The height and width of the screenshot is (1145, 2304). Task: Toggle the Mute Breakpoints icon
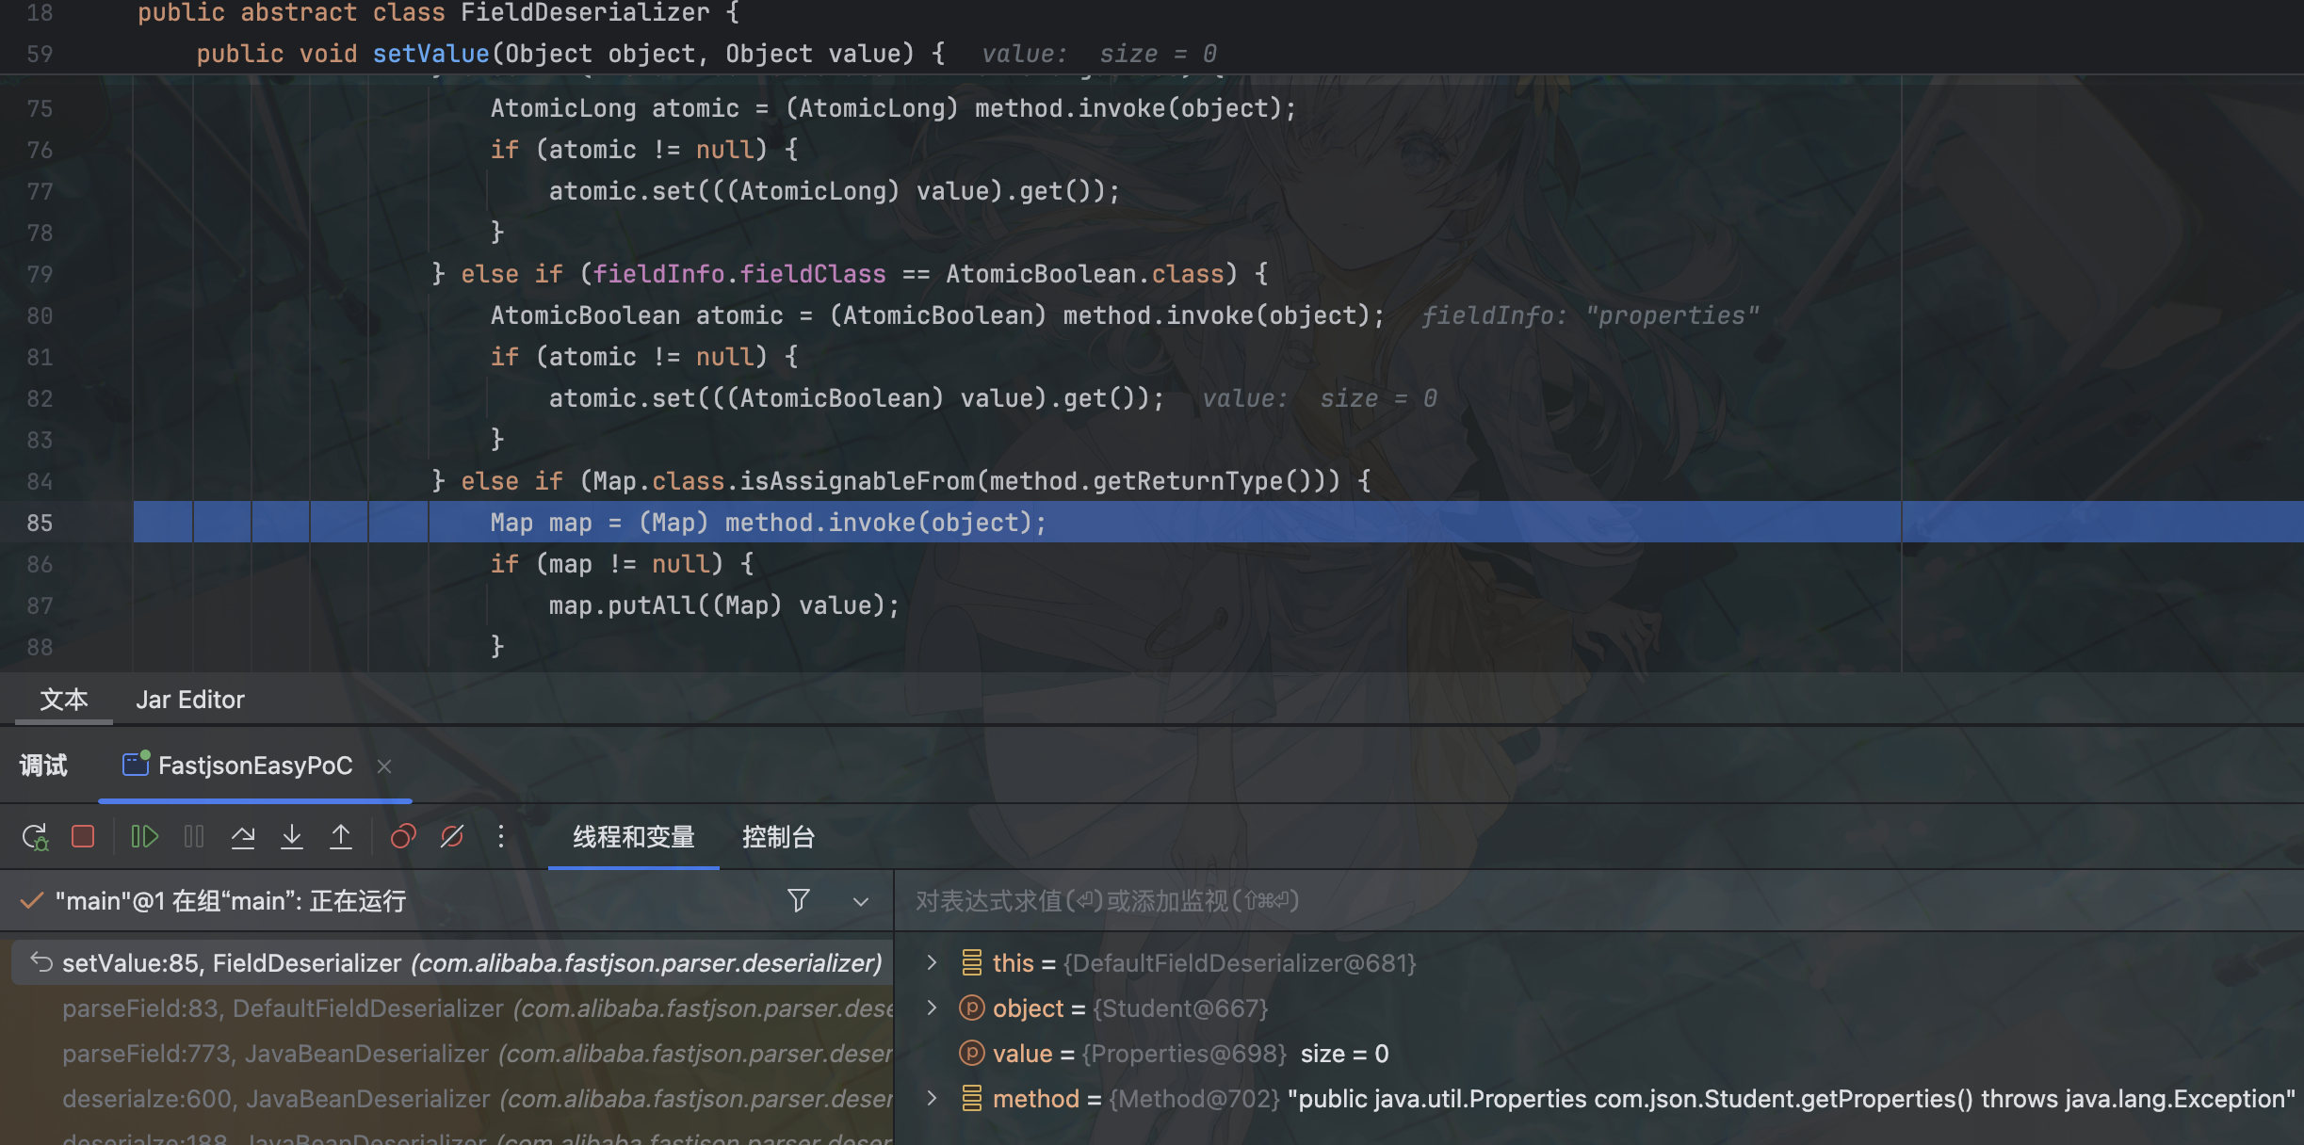click(x=452, y=836)
